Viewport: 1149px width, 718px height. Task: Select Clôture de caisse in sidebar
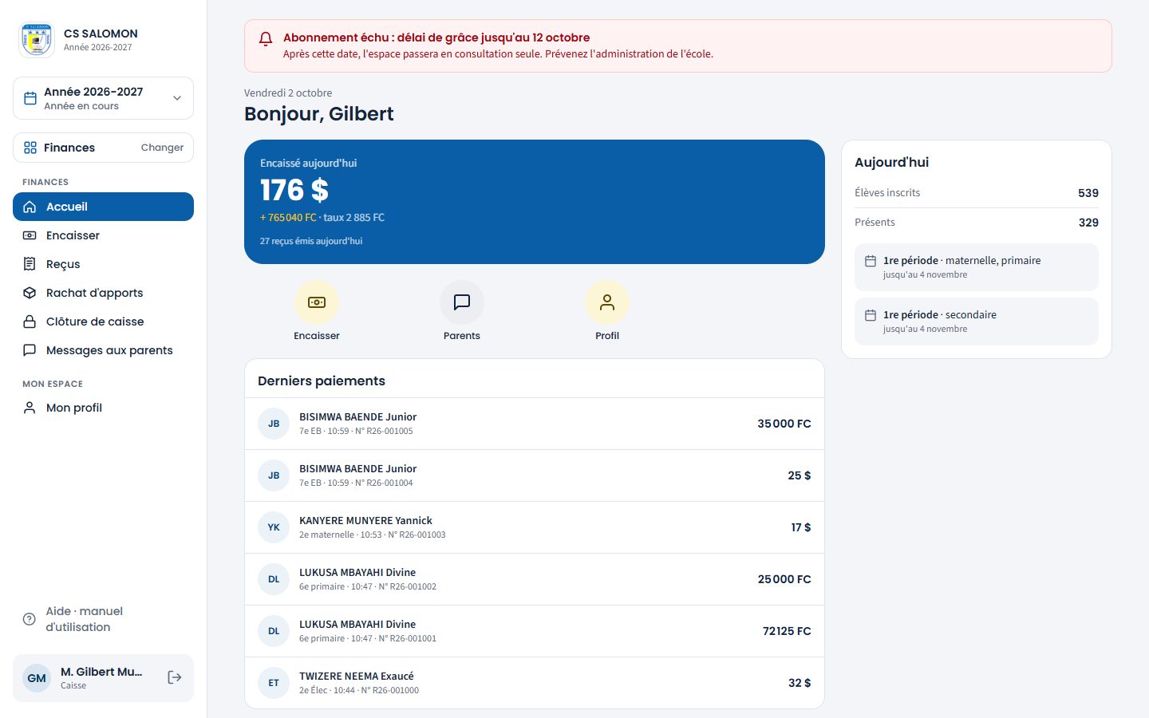coord(103,322)
